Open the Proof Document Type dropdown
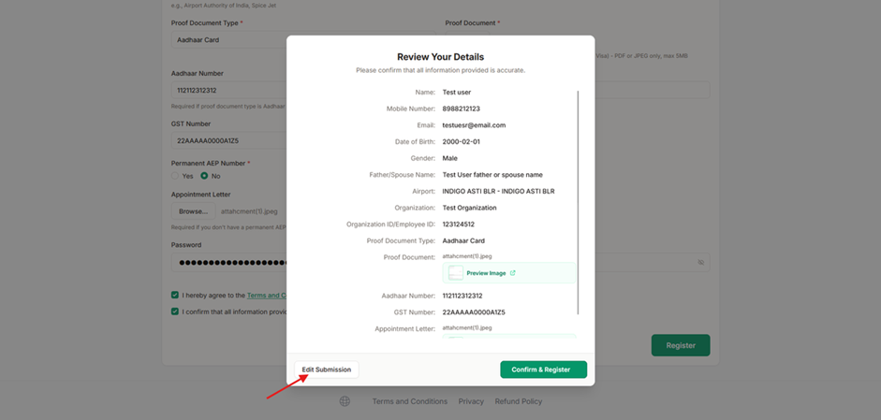881x420 pixels. 228,40
